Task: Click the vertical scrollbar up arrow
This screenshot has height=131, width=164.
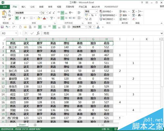Action: 162,39
